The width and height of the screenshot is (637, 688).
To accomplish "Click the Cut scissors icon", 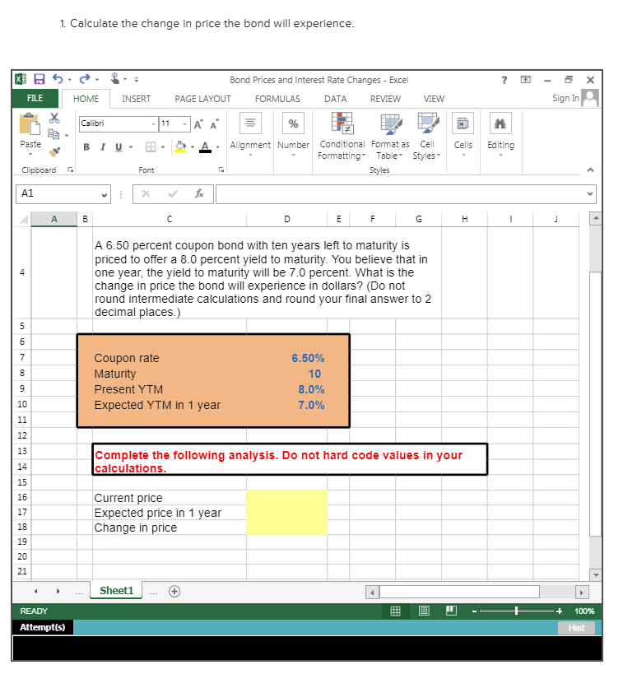I will click(54, 118).
